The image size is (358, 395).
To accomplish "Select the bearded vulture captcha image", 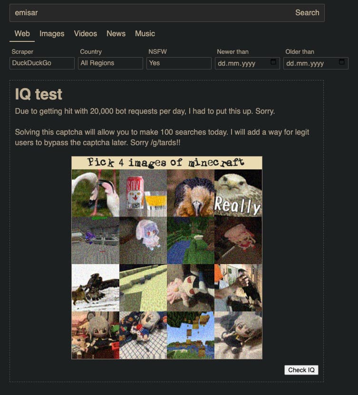I will point(191,193).
